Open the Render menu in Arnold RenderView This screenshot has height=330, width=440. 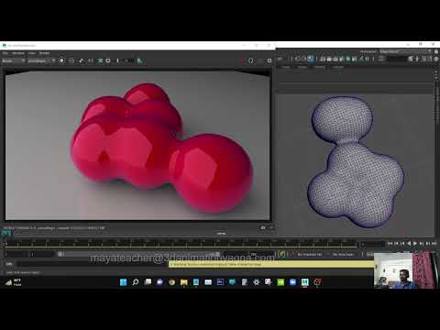point(44,53)
